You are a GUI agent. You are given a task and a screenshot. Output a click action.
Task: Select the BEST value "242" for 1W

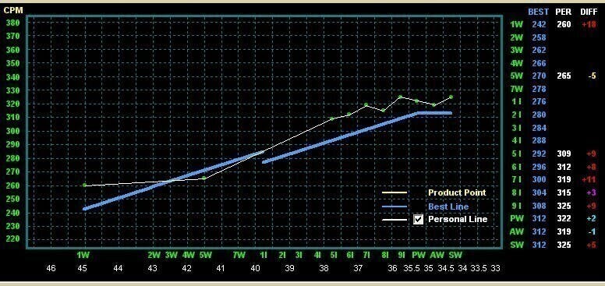pyautogui.click(x=539, y=24)
